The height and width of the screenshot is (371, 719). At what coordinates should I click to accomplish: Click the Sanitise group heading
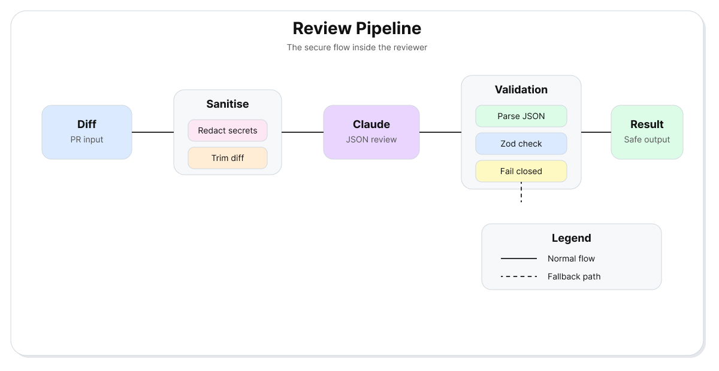(x=228, y=104)
